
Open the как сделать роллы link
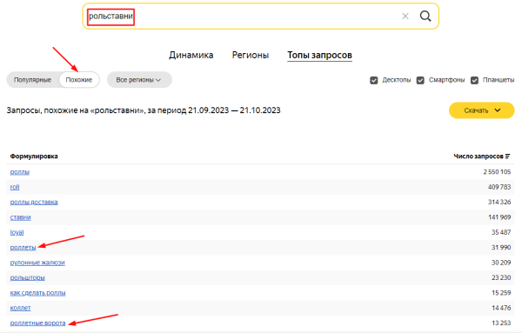(37, 293)
